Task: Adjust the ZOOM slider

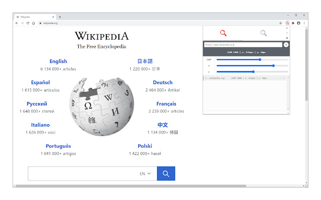Action: (252, 59)
